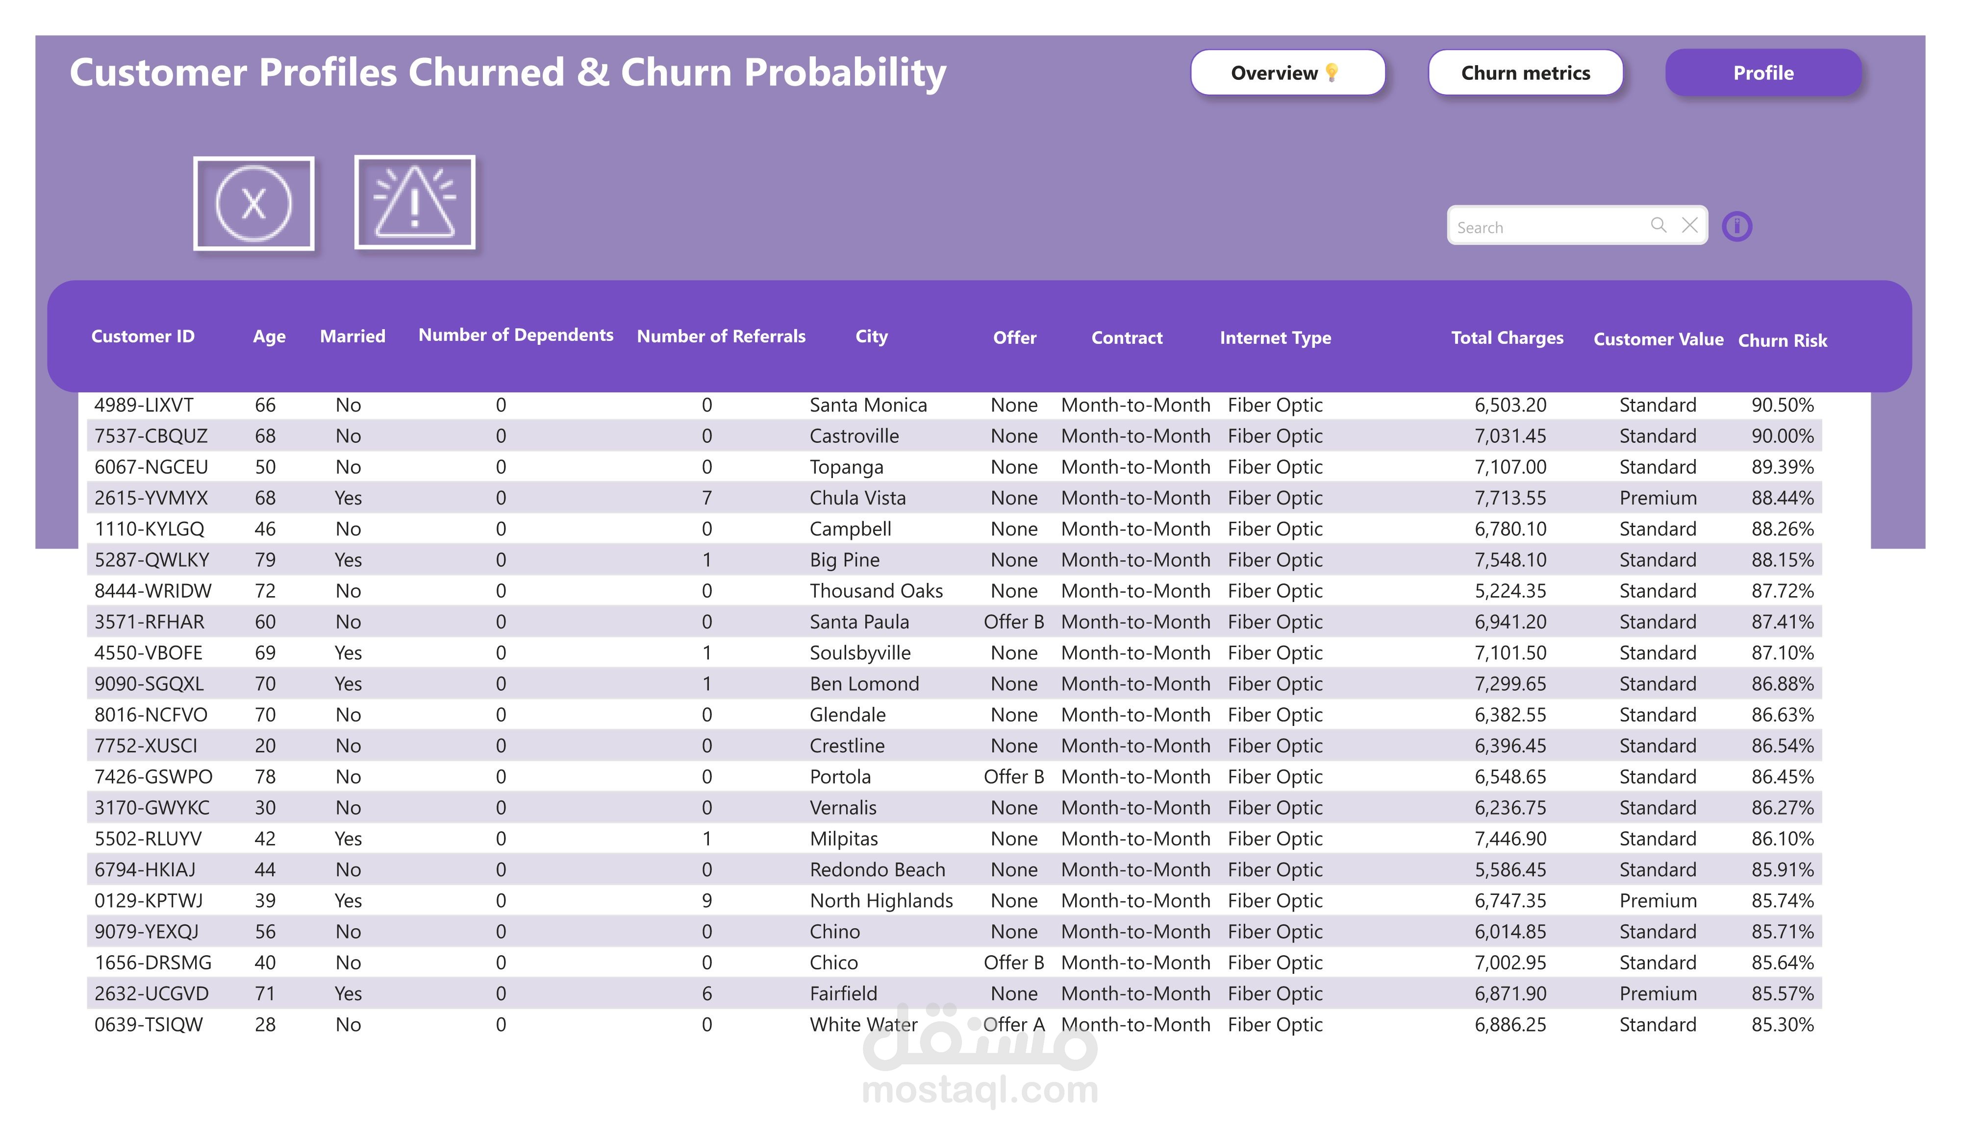The height and width of the screenshot is (1133, 1961).
Task: Sort by Internet Type column header
Action: (1276, 338)
